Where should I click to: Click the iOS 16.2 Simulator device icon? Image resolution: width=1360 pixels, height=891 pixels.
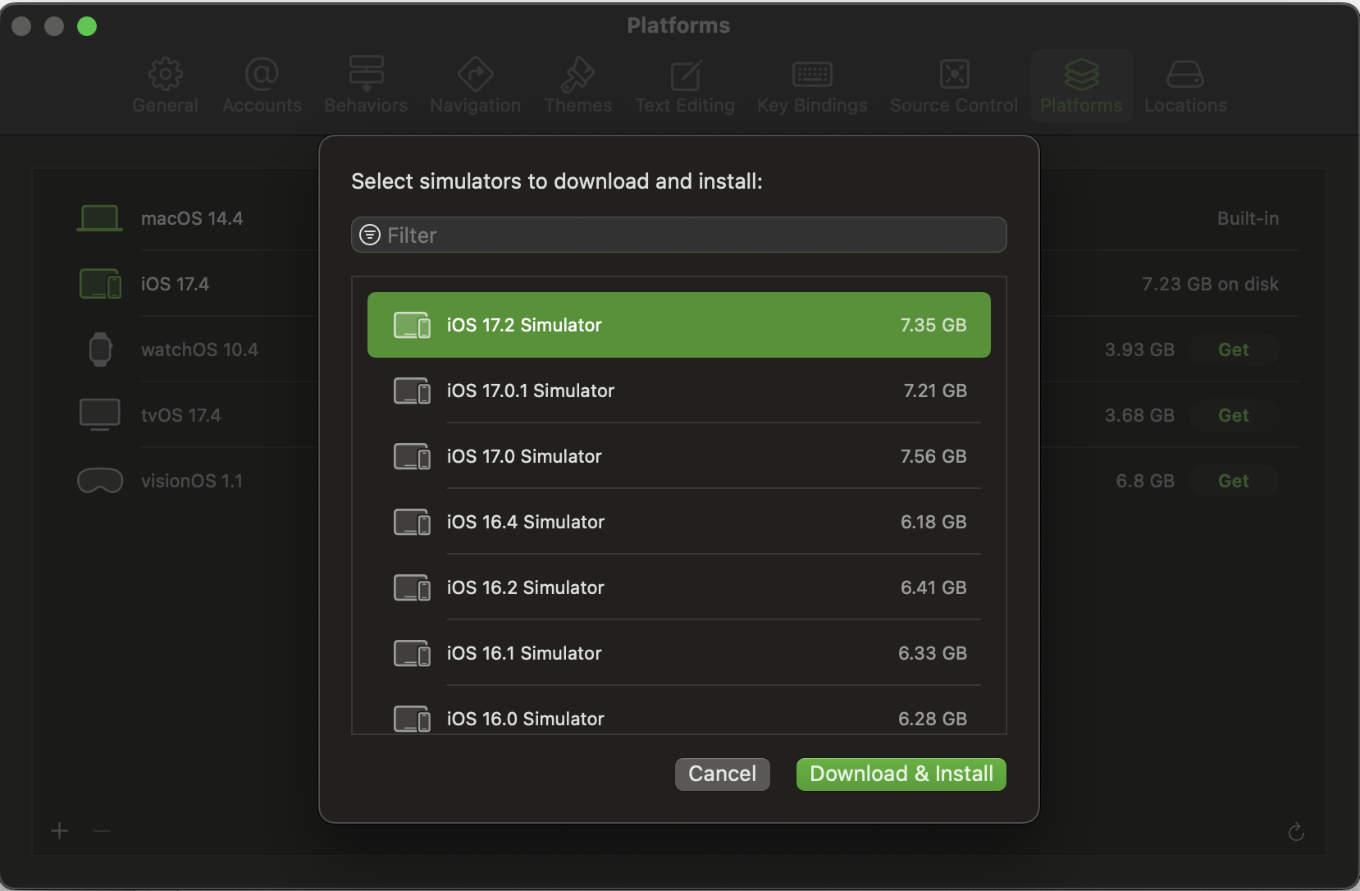click(x=412, y=587)
